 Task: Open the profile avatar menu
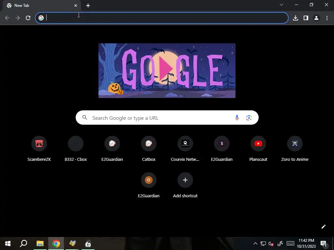(316, 18)
